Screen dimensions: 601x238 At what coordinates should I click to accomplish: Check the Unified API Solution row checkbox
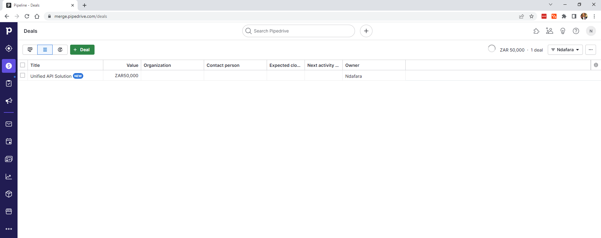[23, 75]
